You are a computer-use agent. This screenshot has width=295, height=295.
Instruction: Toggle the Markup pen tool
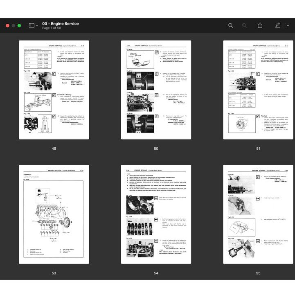tap(277, 25)
